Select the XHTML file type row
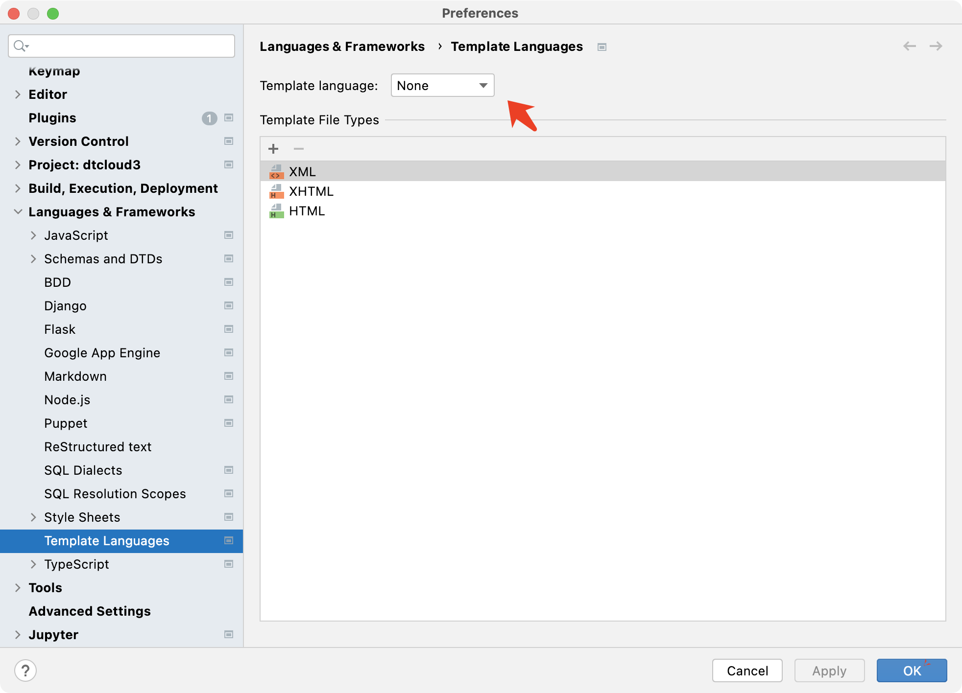 point(312,191)
